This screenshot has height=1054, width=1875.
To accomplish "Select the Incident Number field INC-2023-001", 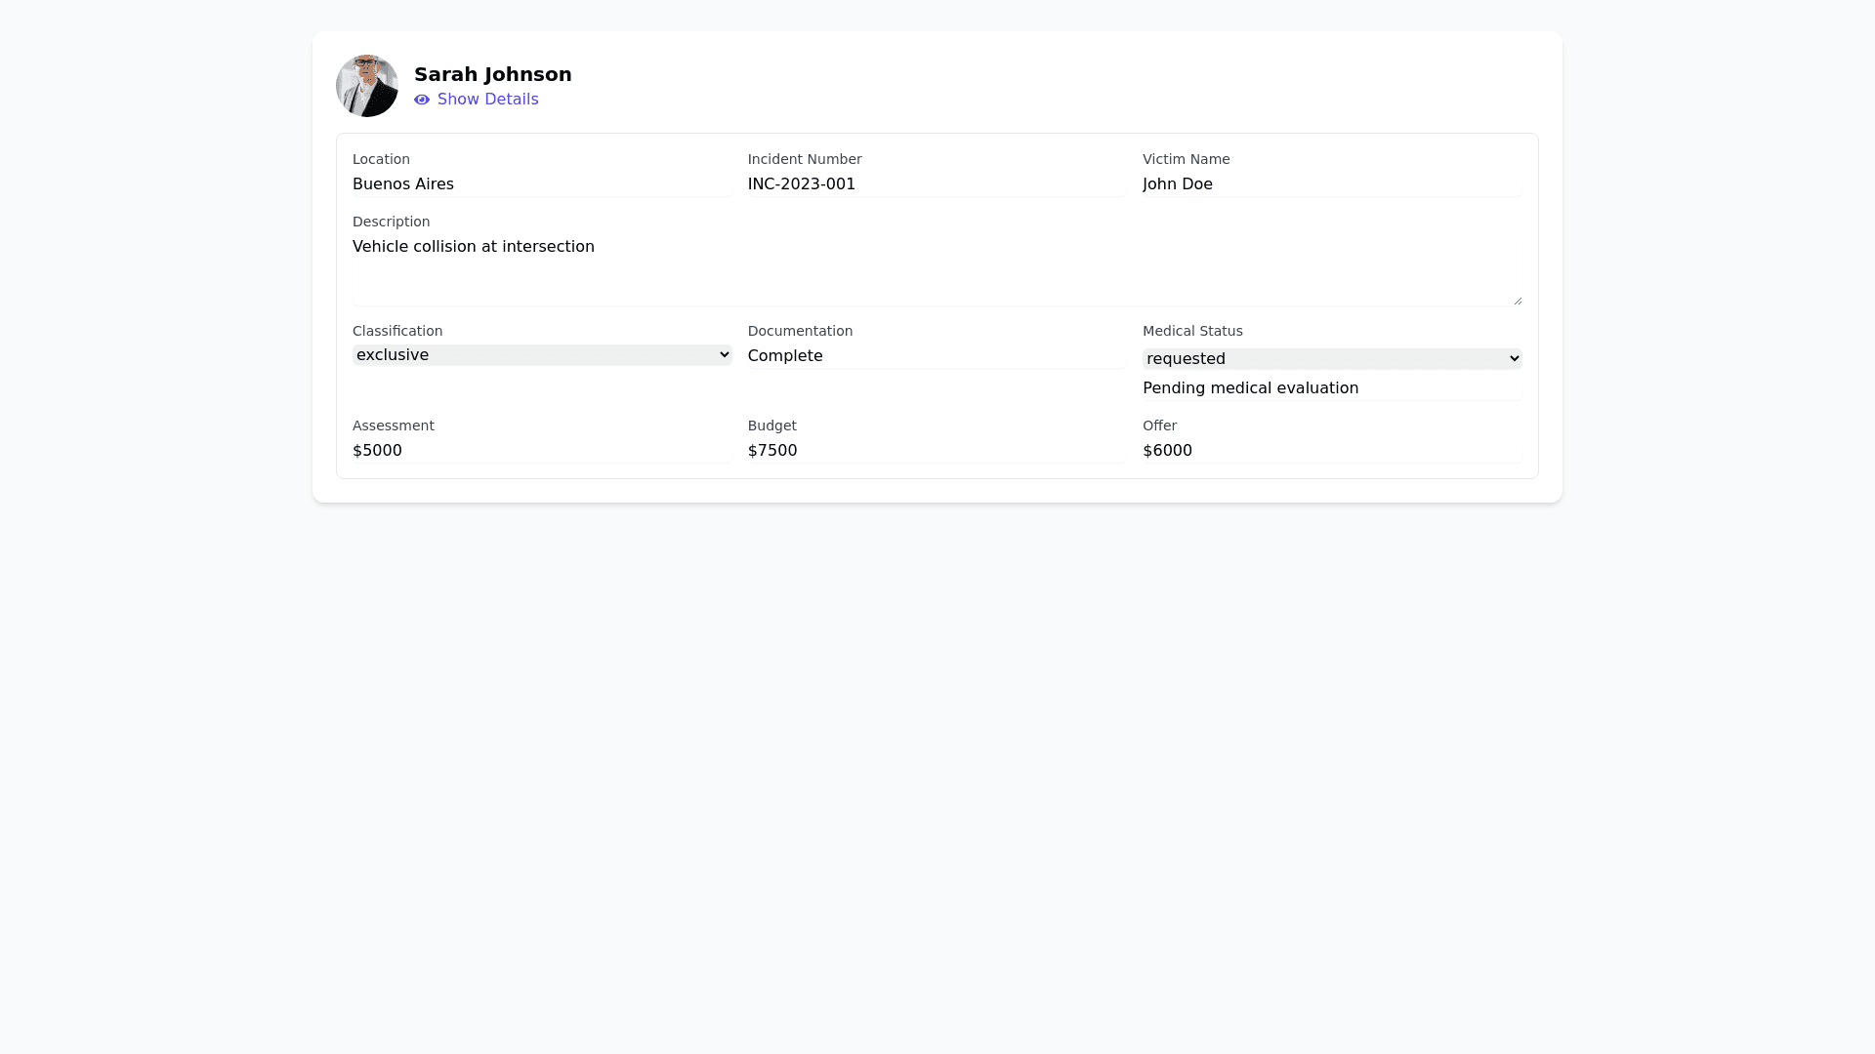I will pyautogui.click(x=937, y=184).
